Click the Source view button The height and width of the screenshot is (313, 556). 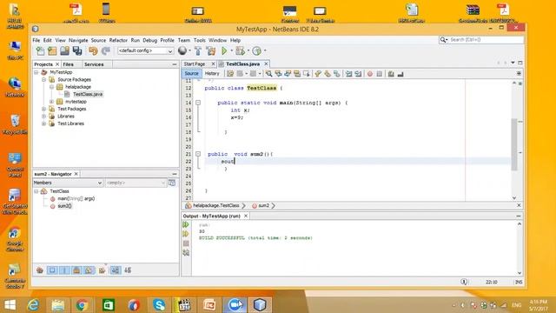point(191,73)
